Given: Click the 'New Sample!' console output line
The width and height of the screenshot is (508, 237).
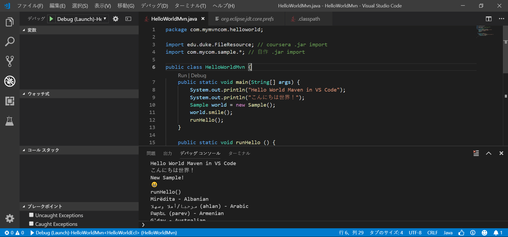Looking at the screenshot, I should pos(167,178).
